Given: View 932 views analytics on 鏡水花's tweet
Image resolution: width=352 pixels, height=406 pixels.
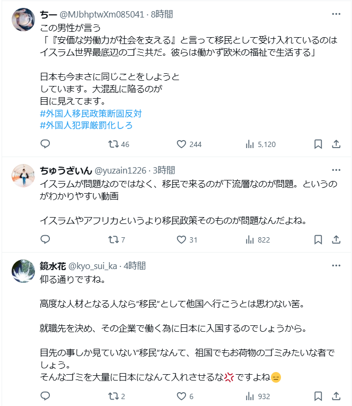Looking at the screenshot, I should click(250, 396).
